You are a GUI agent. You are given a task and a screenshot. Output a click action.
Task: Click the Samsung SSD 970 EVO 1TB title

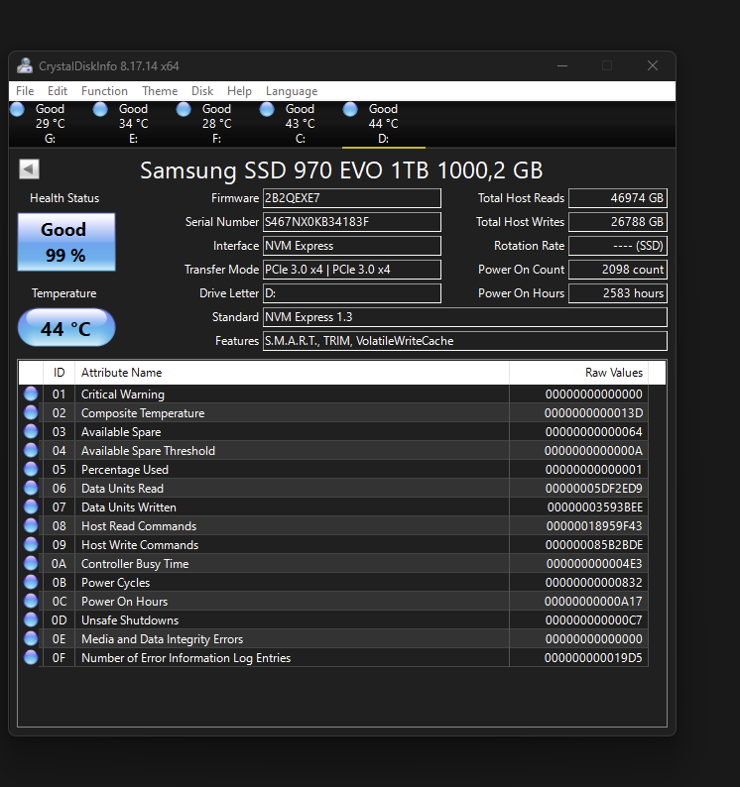click(341, 170)
